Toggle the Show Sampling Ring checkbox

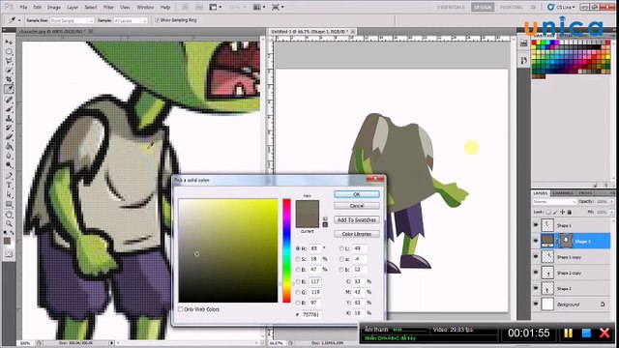[x=157, y=20]
